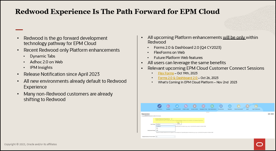The image size is (276, 151).
Task: Click the Save button
Action: (x=269, y=114)
